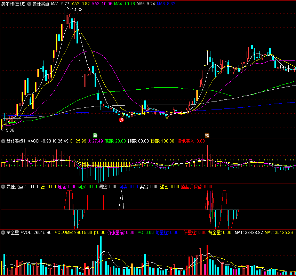Screen dimensions: 296x276
Task: Open the 最佳买点2 indicator dropdown arrow
Action: pos(3,187)
